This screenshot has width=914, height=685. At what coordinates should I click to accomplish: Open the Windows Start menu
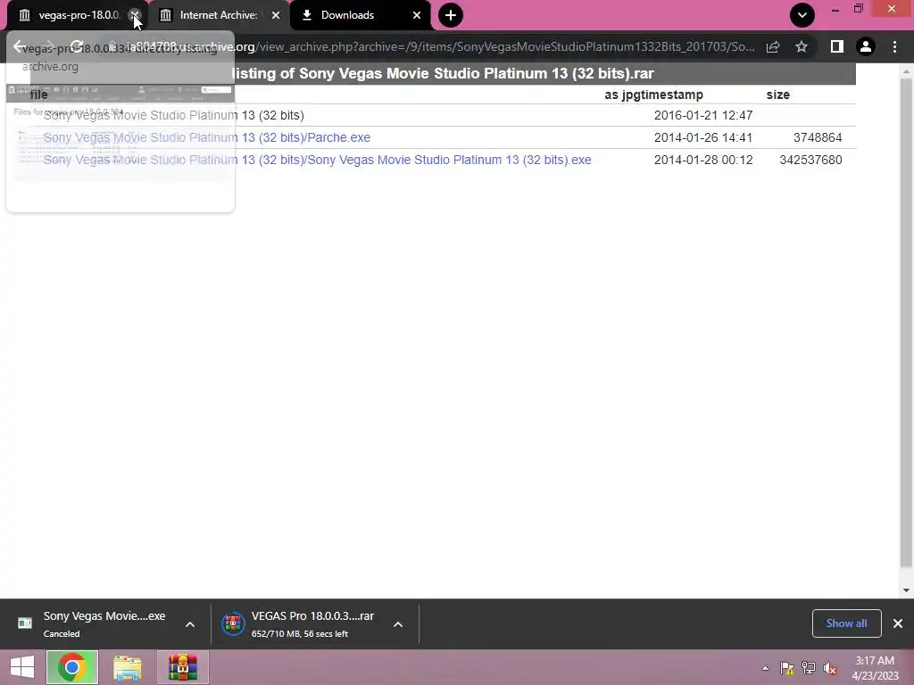point(22,667)
